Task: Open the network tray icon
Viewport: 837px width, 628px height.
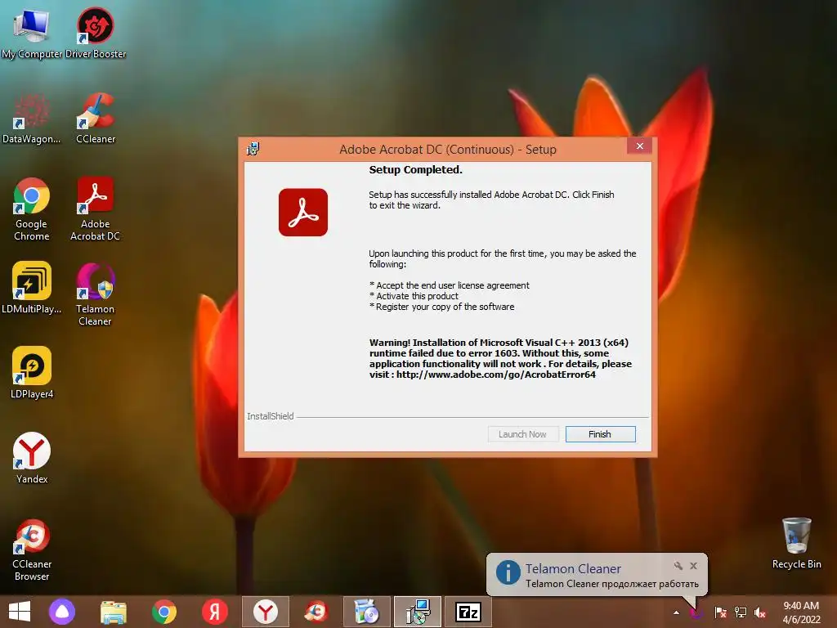Action: (x=741, y=612)
